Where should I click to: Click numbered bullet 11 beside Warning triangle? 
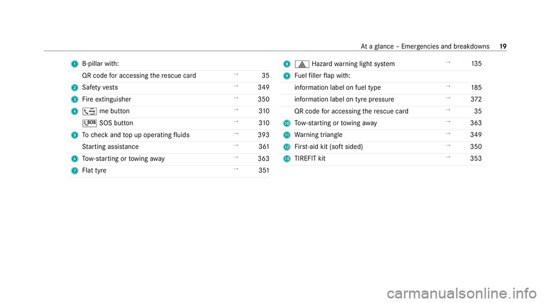(287, 135)
